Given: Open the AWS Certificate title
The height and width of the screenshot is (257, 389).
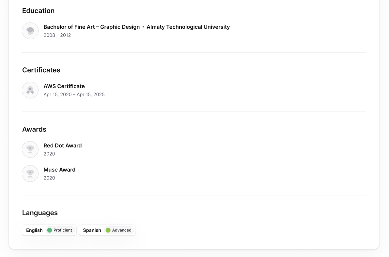Looking at the screenshot, I should click(x=64, y=86).
